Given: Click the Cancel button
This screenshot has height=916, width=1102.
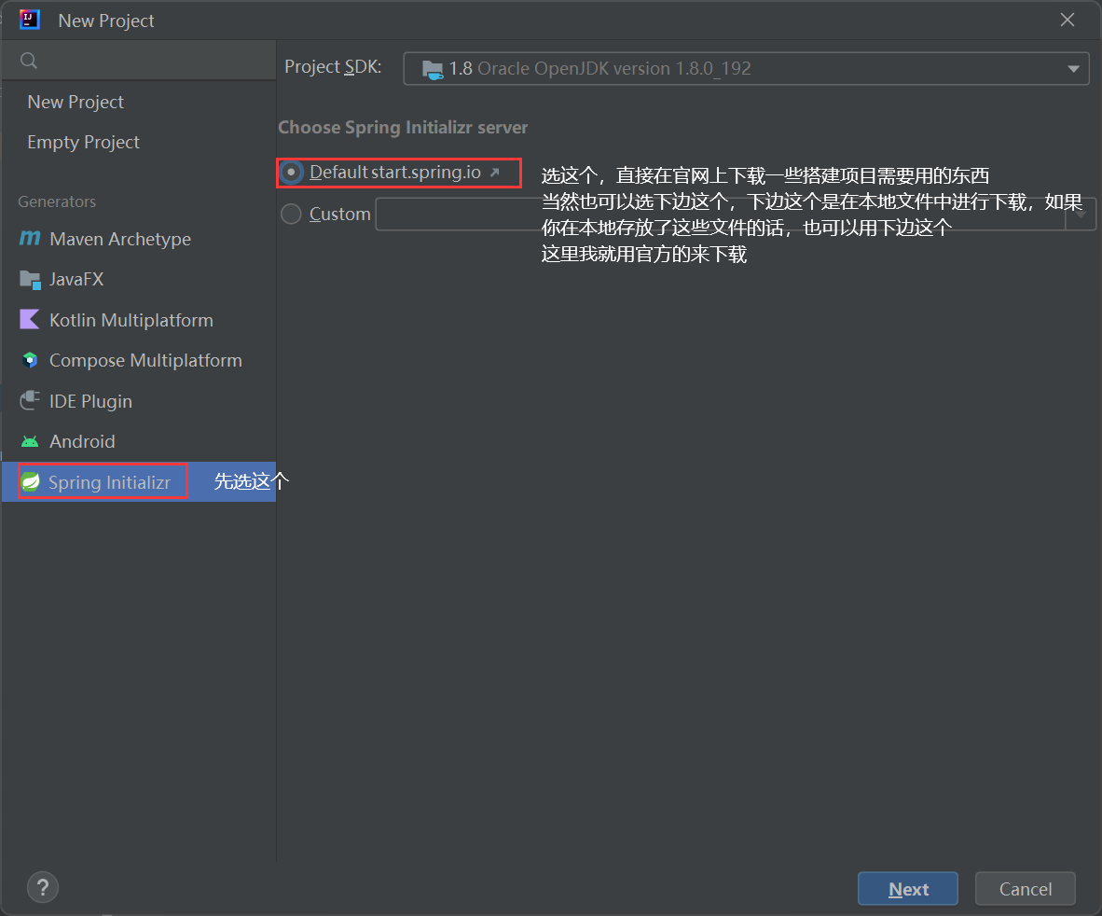Looking at the screenshot, I should click(x=1025, y=889).
